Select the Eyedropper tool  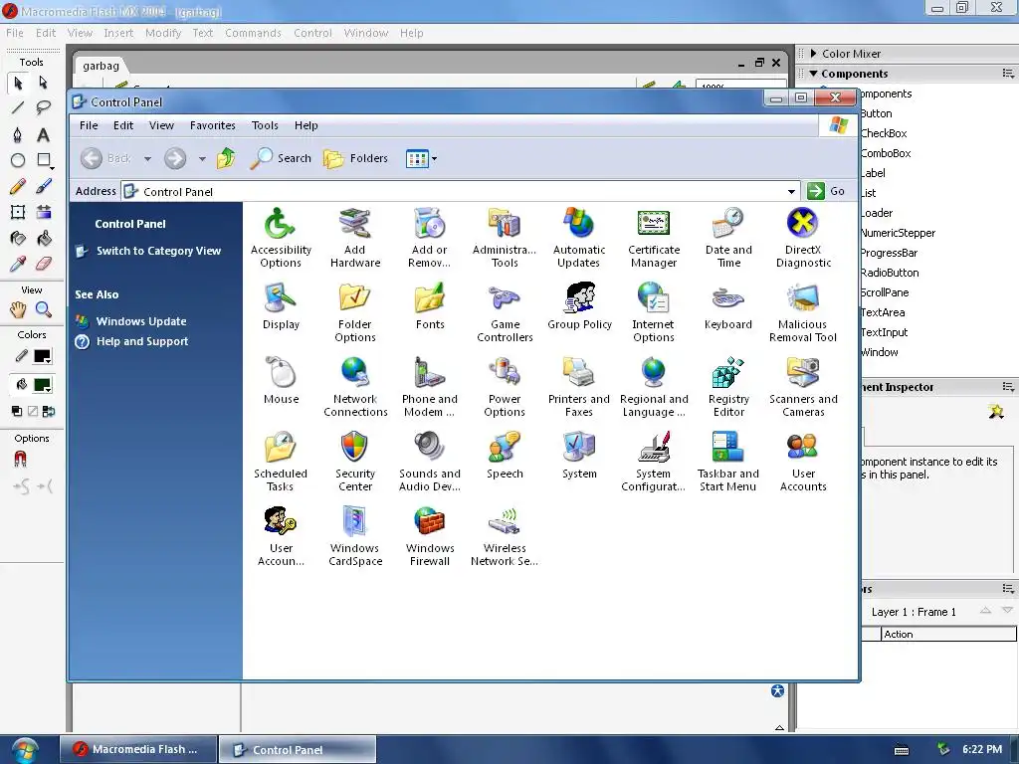[18, 264]
